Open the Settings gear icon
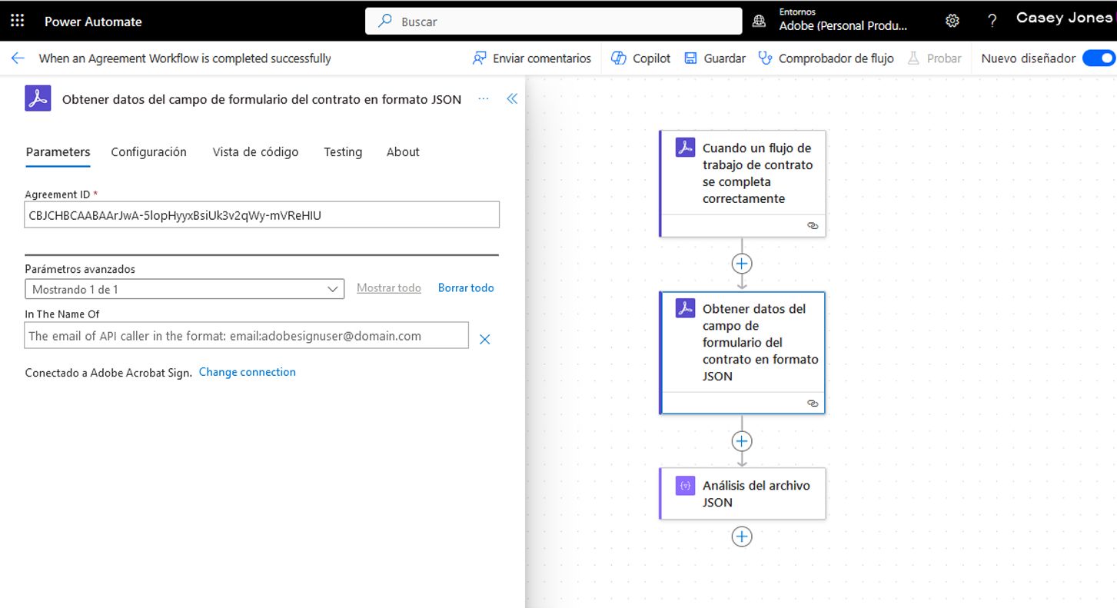Viewport: 1117px width, 608px height. click(x=952, y=21)
